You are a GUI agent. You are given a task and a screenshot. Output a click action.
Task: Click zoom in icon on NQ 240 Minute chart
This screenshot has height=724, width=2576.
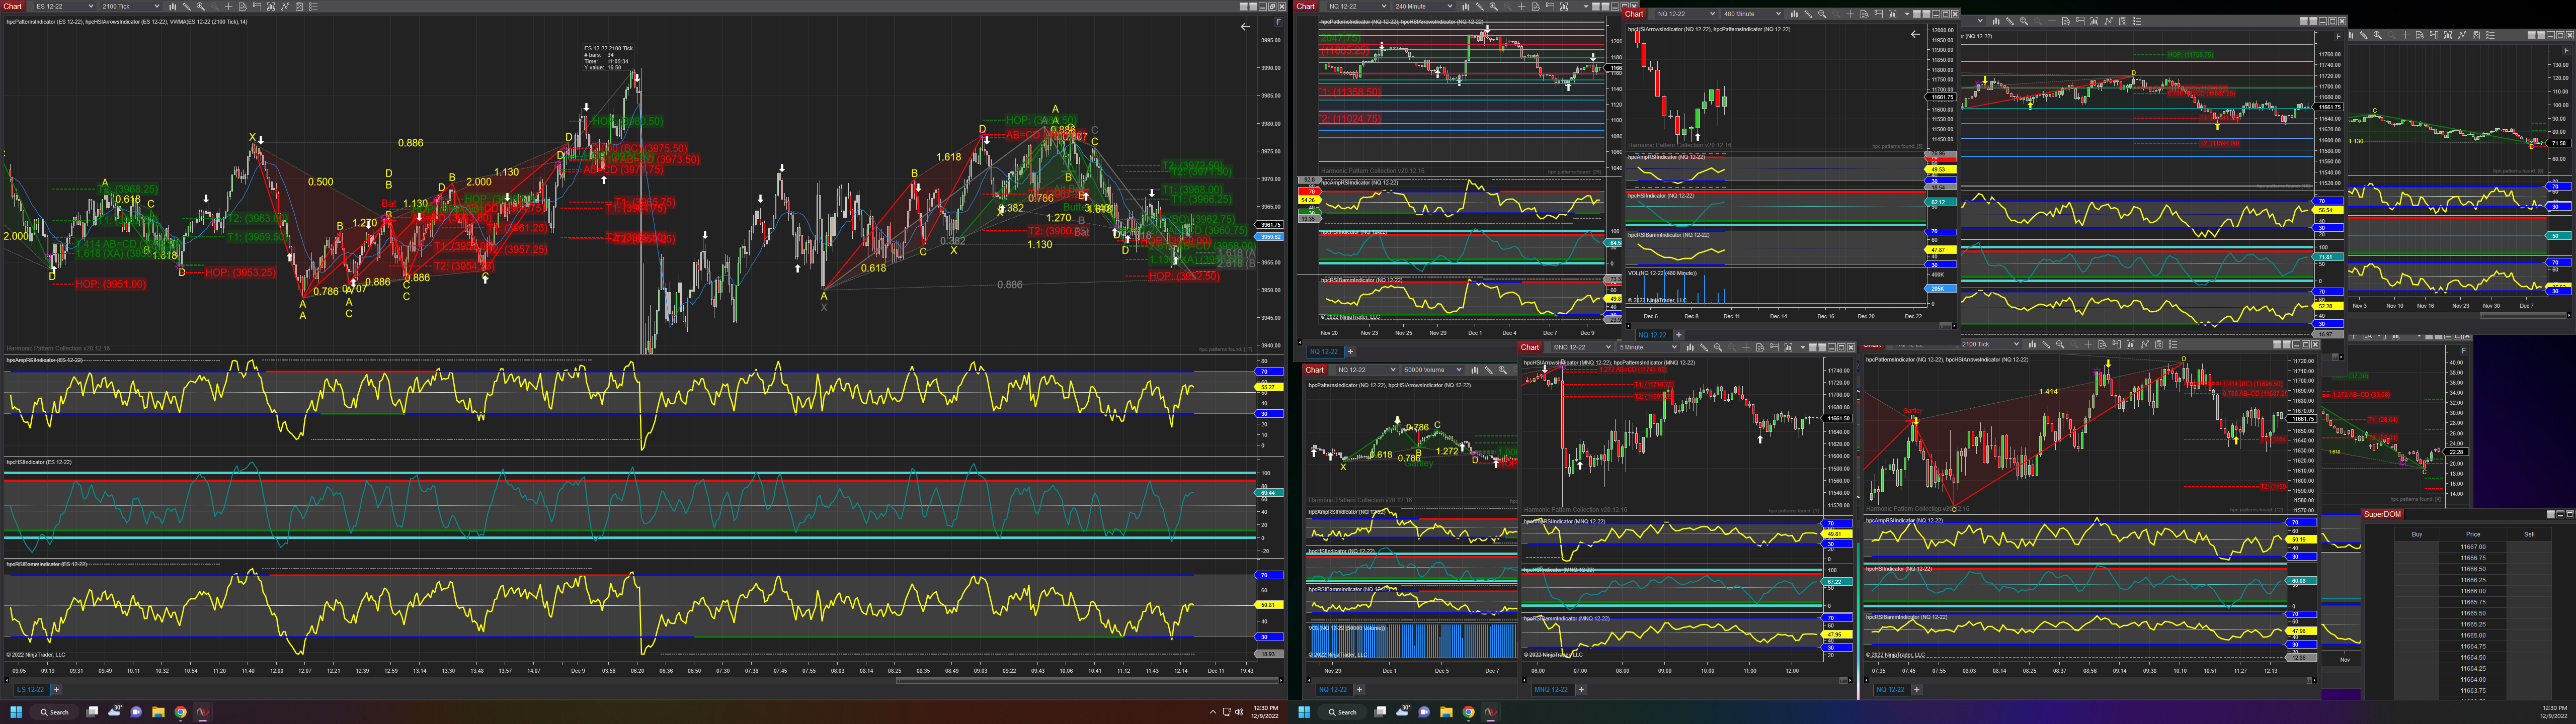point(1494,6)
